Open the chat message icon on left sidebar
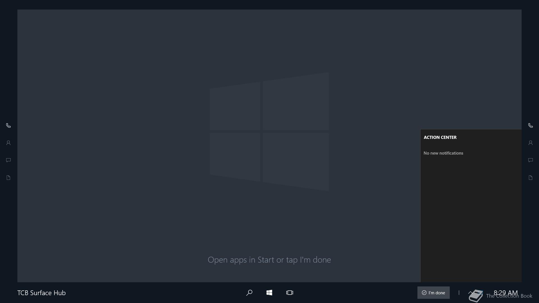539x303 pixels. click(x=8, y=160)
